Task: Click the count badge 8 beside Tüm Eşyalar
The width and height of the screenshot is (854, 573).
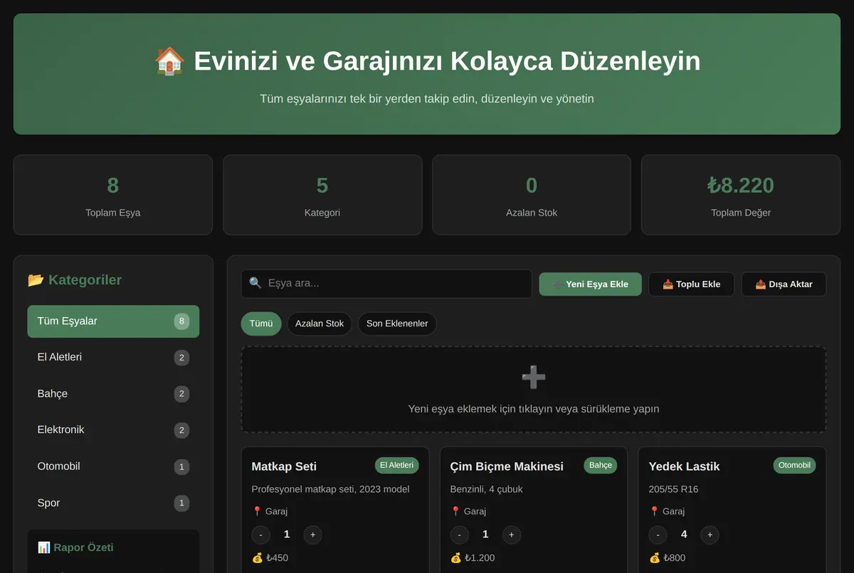Action: tap(181, 321)
